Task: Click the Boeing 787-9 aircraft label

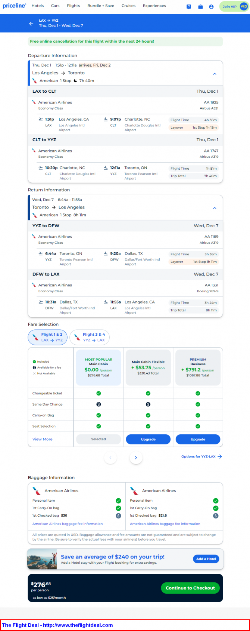Action: [x=208, y=291]
